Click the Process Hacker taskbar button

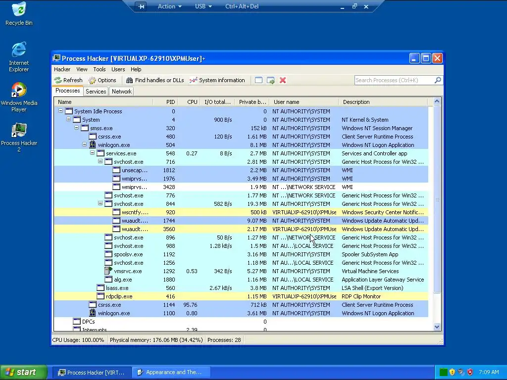click(x=92, y=372)
